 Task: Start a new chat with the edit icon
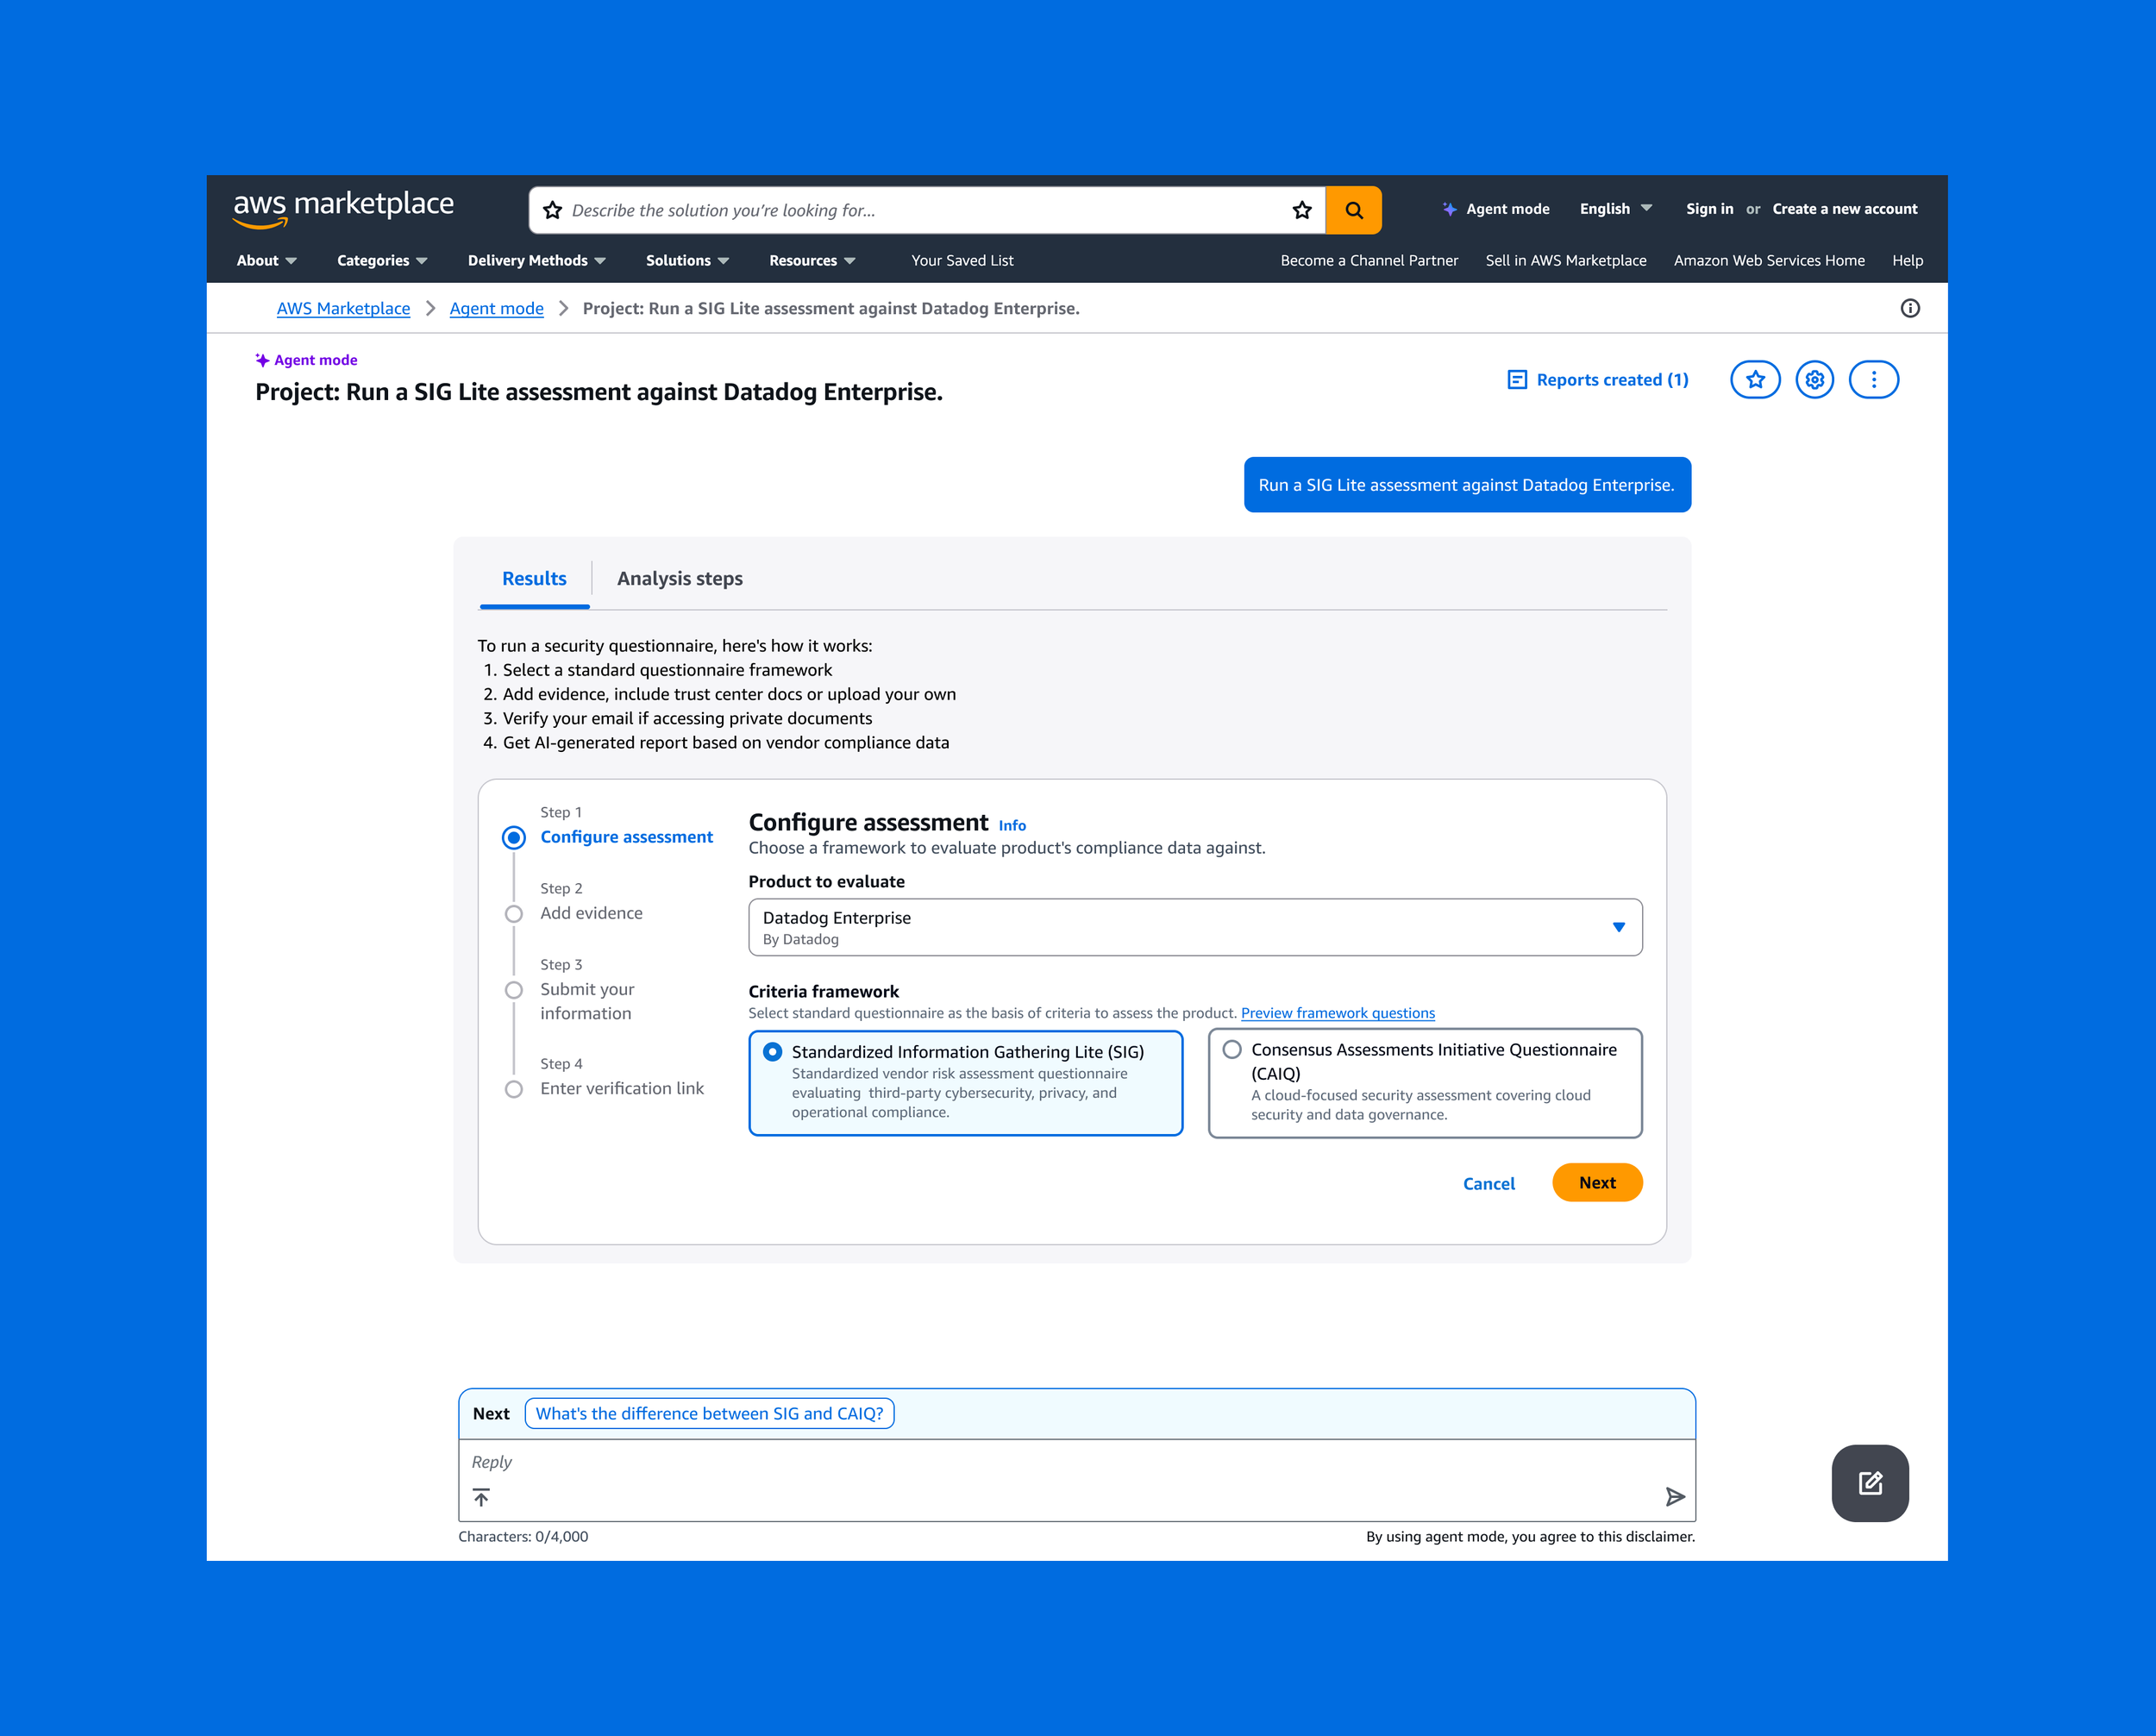(1870, 1483)
